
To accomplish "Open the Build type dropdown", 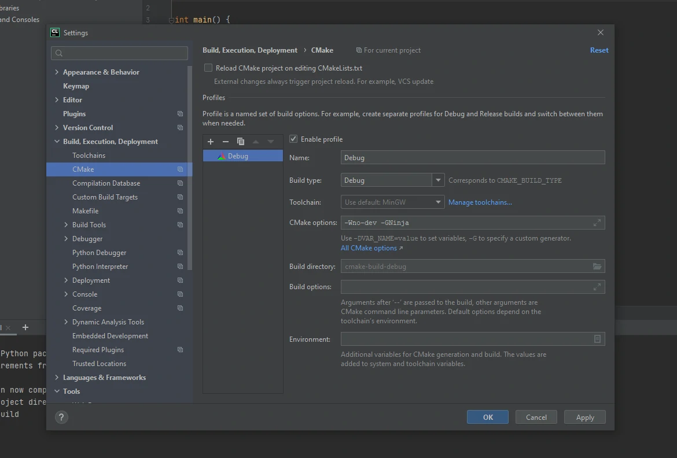I will point(438,180).
